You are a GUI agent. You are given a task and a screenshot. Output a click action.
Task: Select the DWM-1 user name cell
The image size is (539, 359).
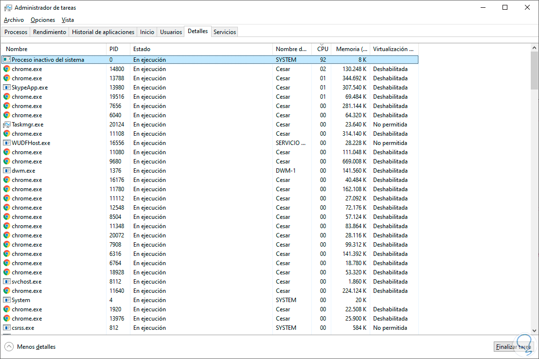point(286,171)
